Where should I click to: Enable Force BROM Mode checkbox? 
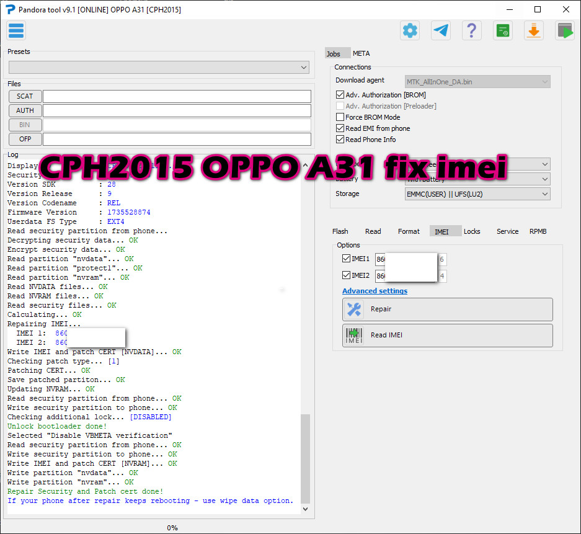coord(340,117)
